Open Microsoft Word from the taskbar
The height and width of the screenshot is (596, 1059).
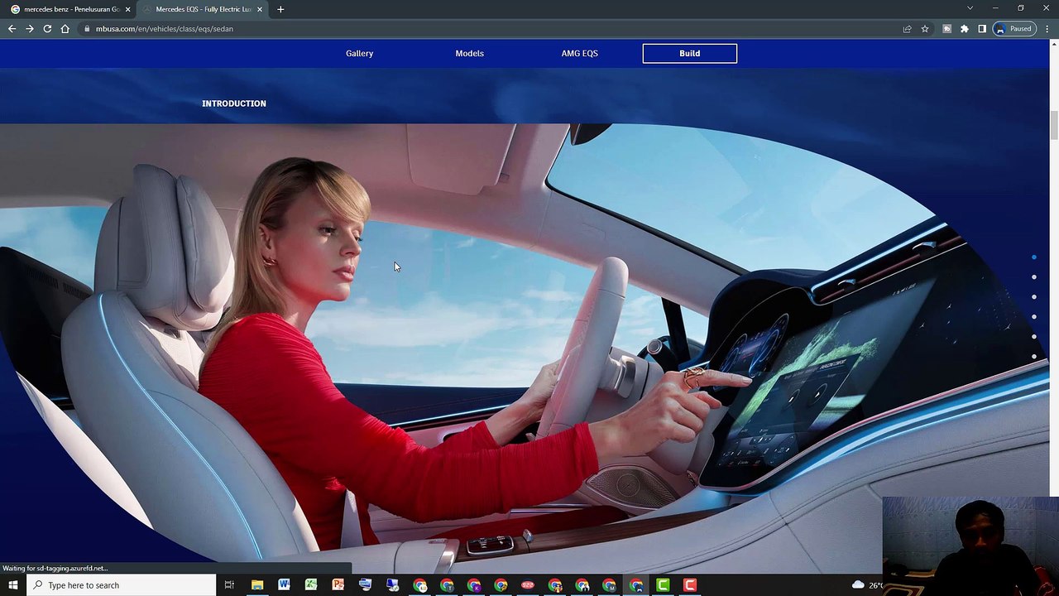[x=284, y=585]
